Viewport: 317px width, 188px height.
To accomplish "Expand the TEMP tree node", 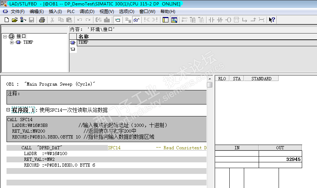I will coord(12,42).
